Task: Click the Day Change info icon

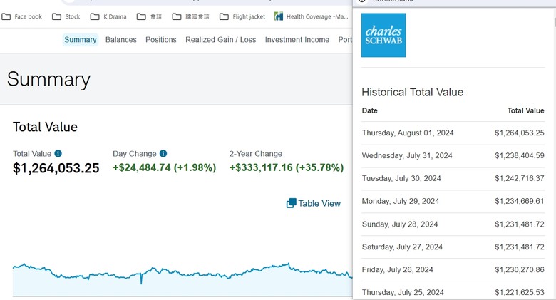Action: pyautogui.click(x=163, y=153)
